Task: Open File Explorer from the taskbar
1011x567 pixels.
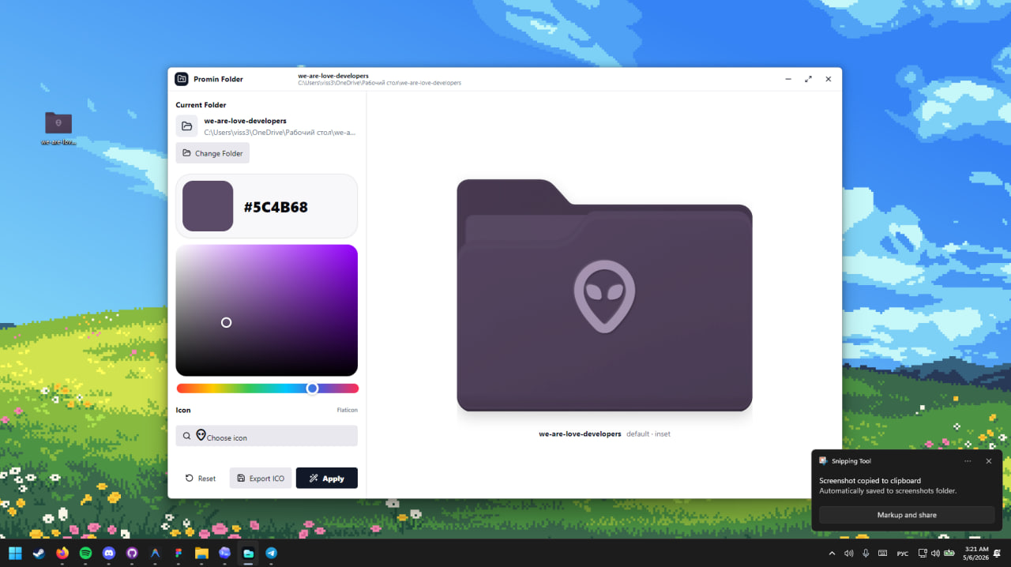Action: pos(201,553)
